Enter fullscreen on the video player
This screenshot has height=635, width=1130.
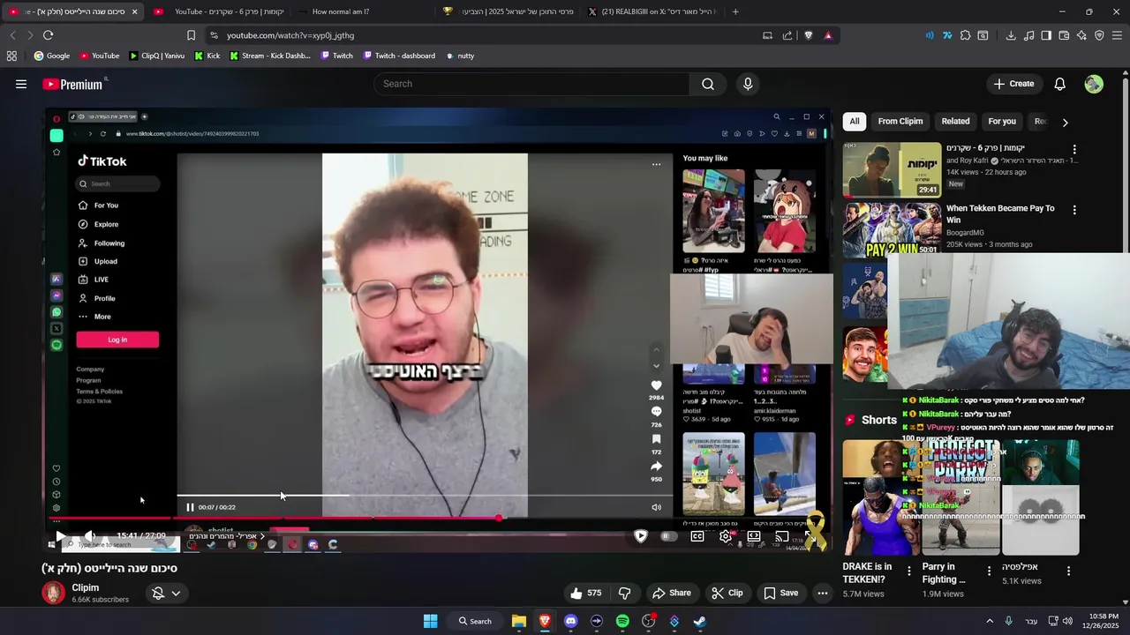[810, 536]
